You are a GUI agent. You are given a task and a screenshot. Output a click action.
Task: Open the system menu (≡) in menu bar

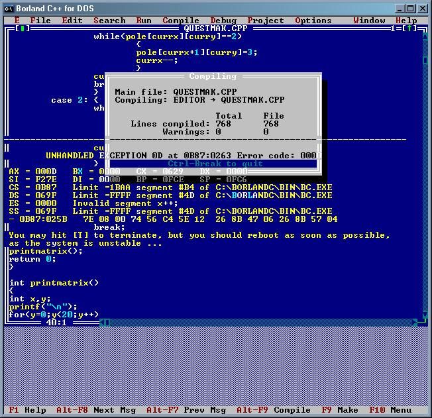[17, 21]
